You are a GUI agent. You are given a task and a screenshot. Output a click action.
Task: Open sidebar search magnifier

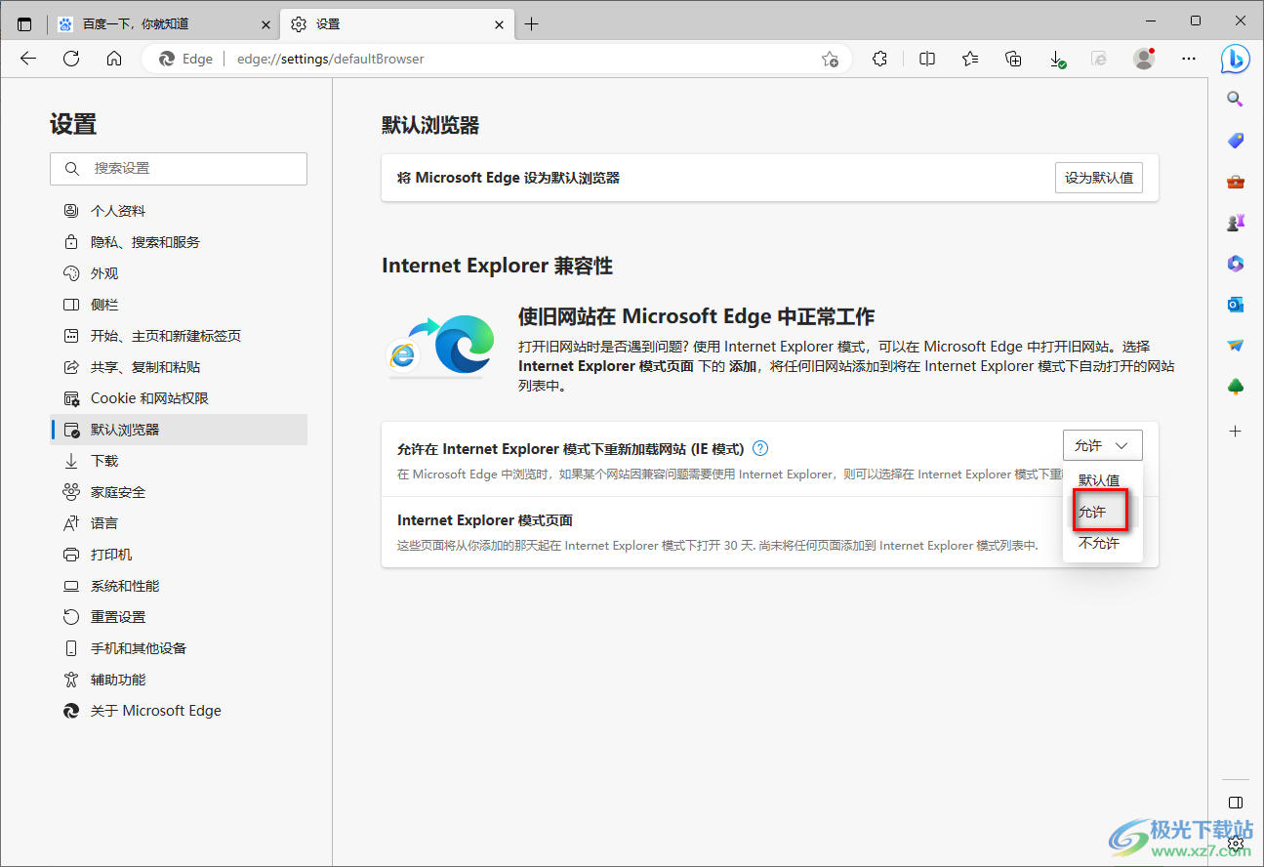click(x=1236, y=99)
